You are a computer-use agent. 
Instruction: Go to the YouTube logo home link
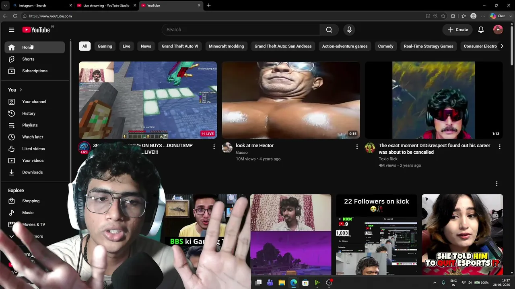point(36,30)
